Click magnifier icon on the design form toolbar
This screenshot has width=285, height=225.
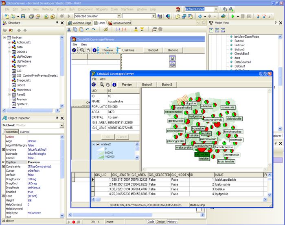click(x=82, y=50)
